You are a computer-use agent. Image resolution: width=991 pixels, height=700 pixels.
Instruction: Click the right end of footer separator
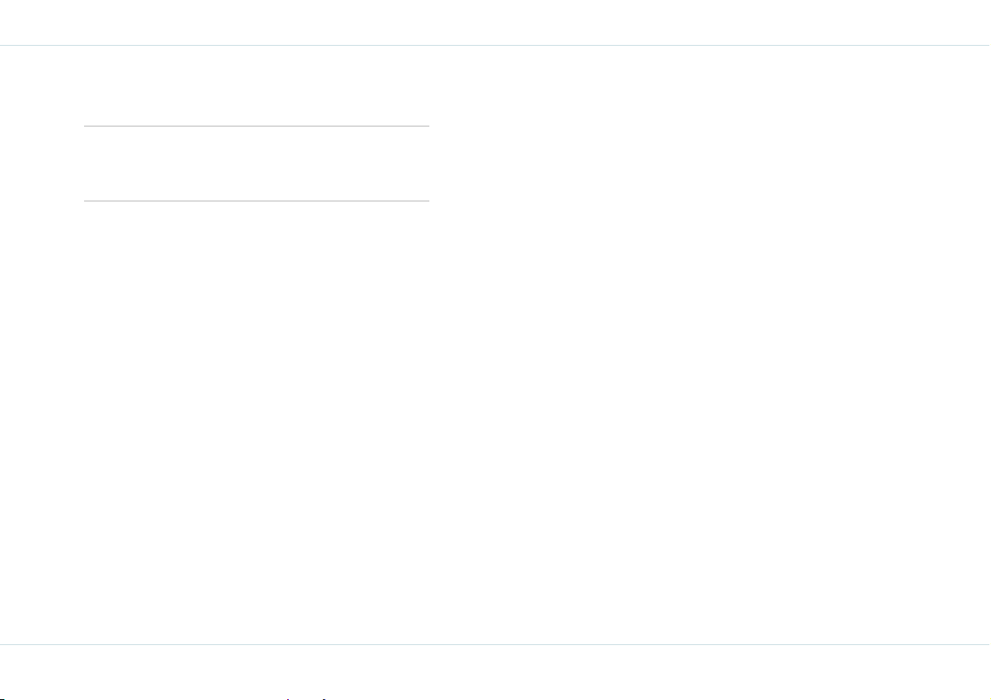[987, 644]
